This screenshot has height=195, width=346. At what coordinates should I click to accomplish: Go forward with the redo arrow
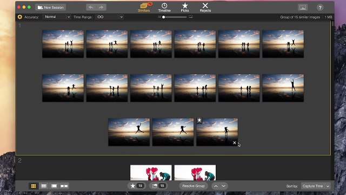click(x=101, y=8)
